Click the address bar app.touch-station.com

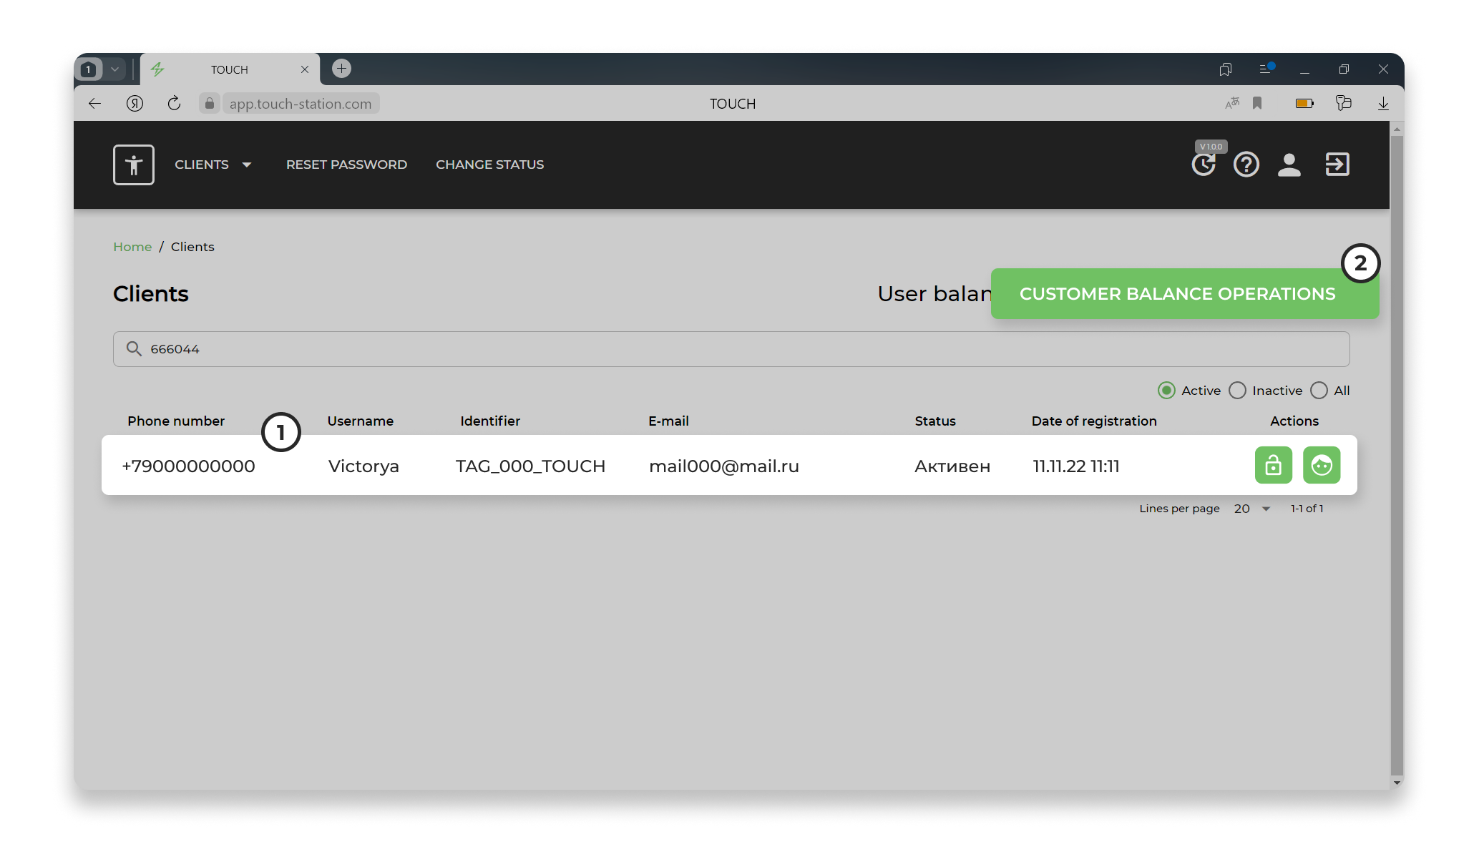[300, 104]
